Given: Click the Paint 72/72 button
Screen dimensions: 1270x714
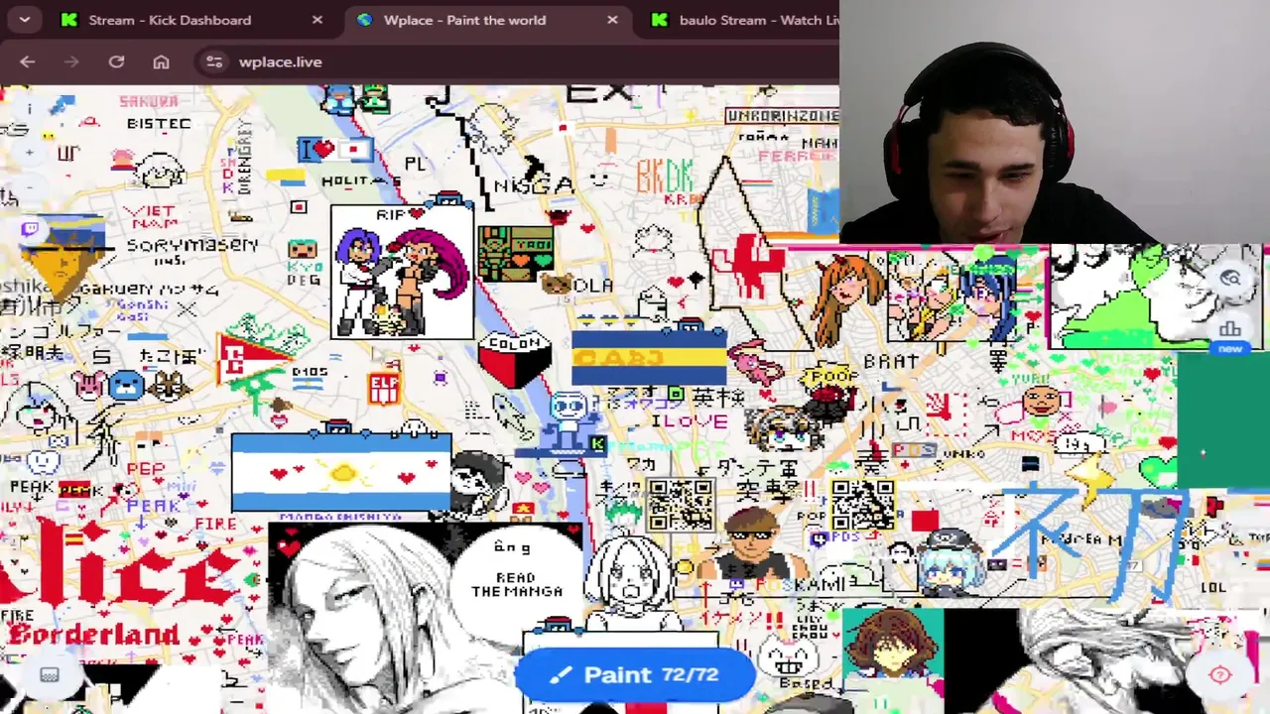Looking at the screenshot, I should [635, 674].
